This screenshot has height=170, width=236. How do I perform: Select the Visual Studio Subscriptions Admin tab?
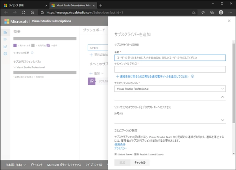tap(73, 5)
